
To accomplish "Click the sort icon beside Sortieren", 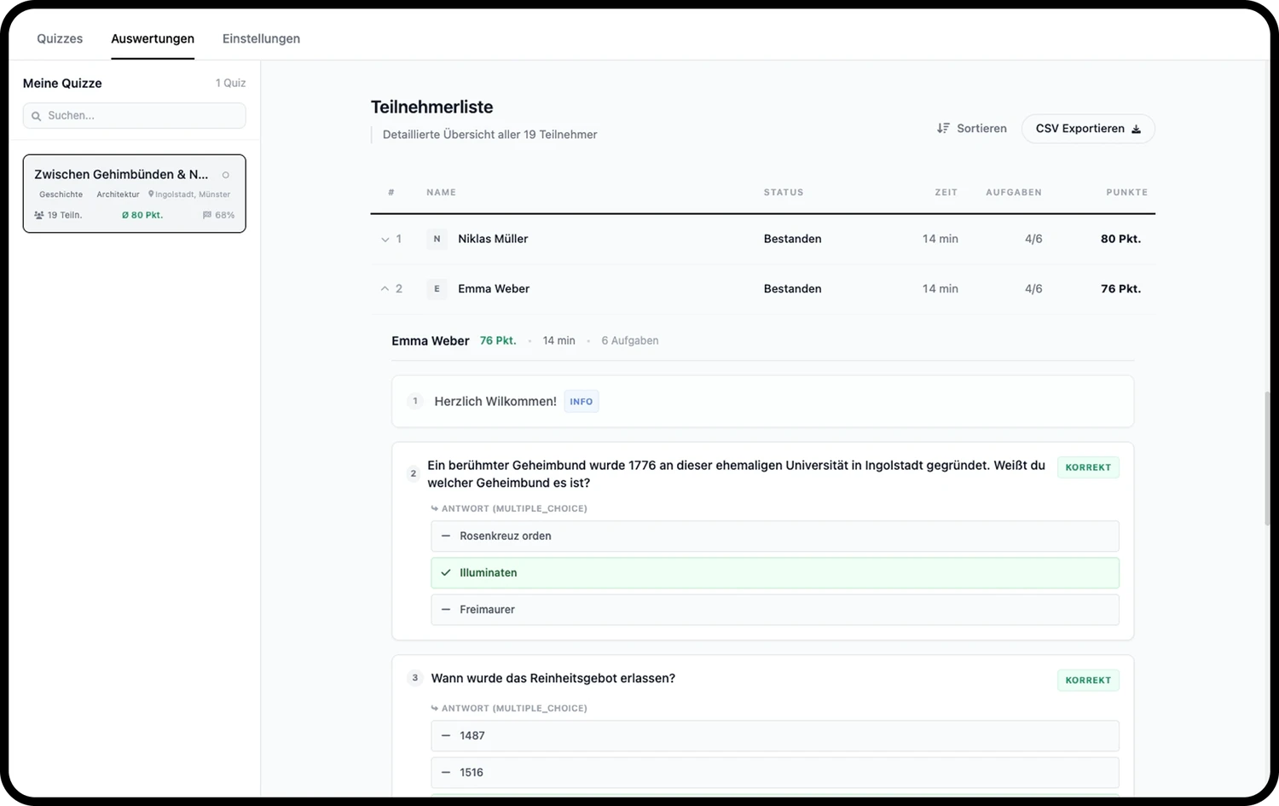I will (943, 128).
